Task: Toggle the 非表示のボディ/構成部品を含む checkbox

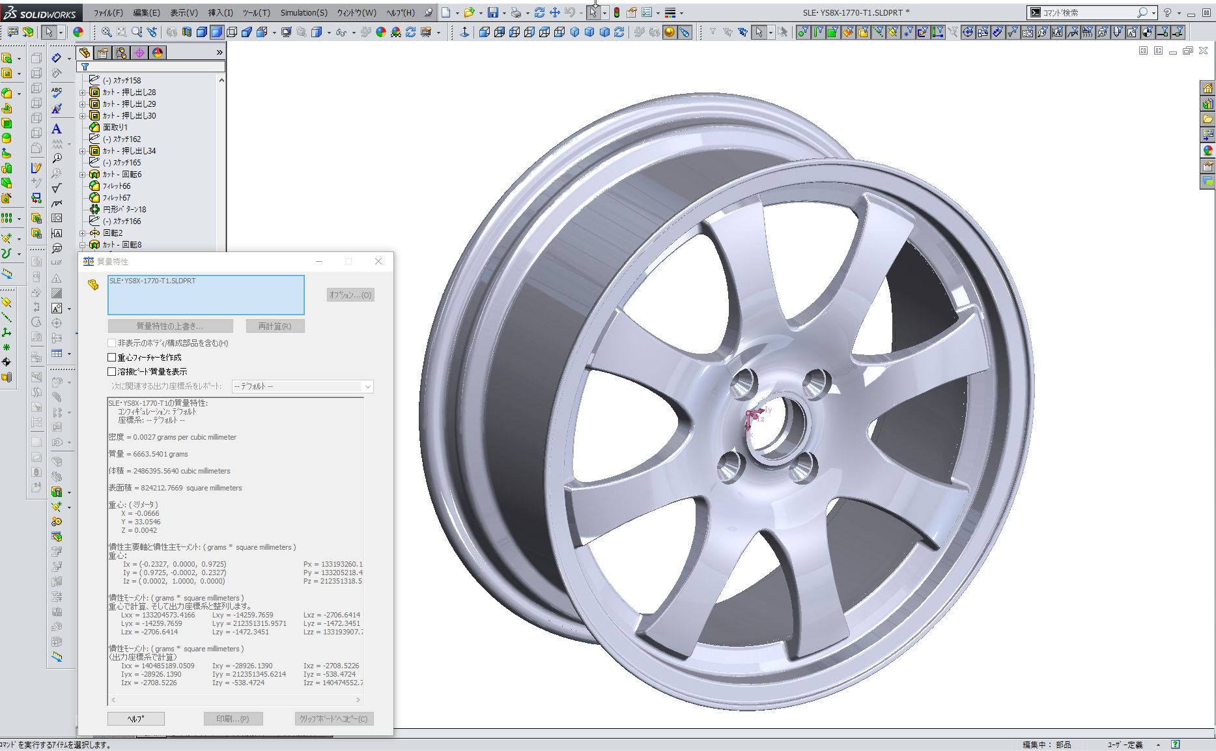Action: pyautogui.click(x=112, y=343)
